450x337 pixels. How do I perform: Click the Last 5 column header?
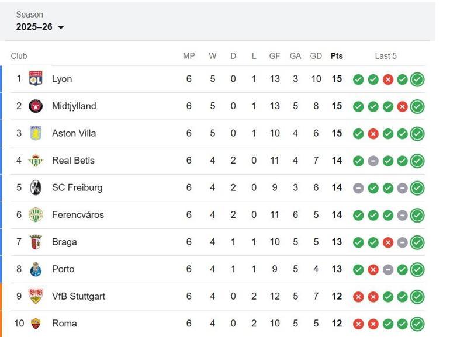pos(386,56)
